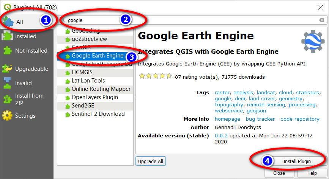The image size is (329, 179).
Task: Click puzzle icon beside HCMGIS
Action: [x=68, y=73]
